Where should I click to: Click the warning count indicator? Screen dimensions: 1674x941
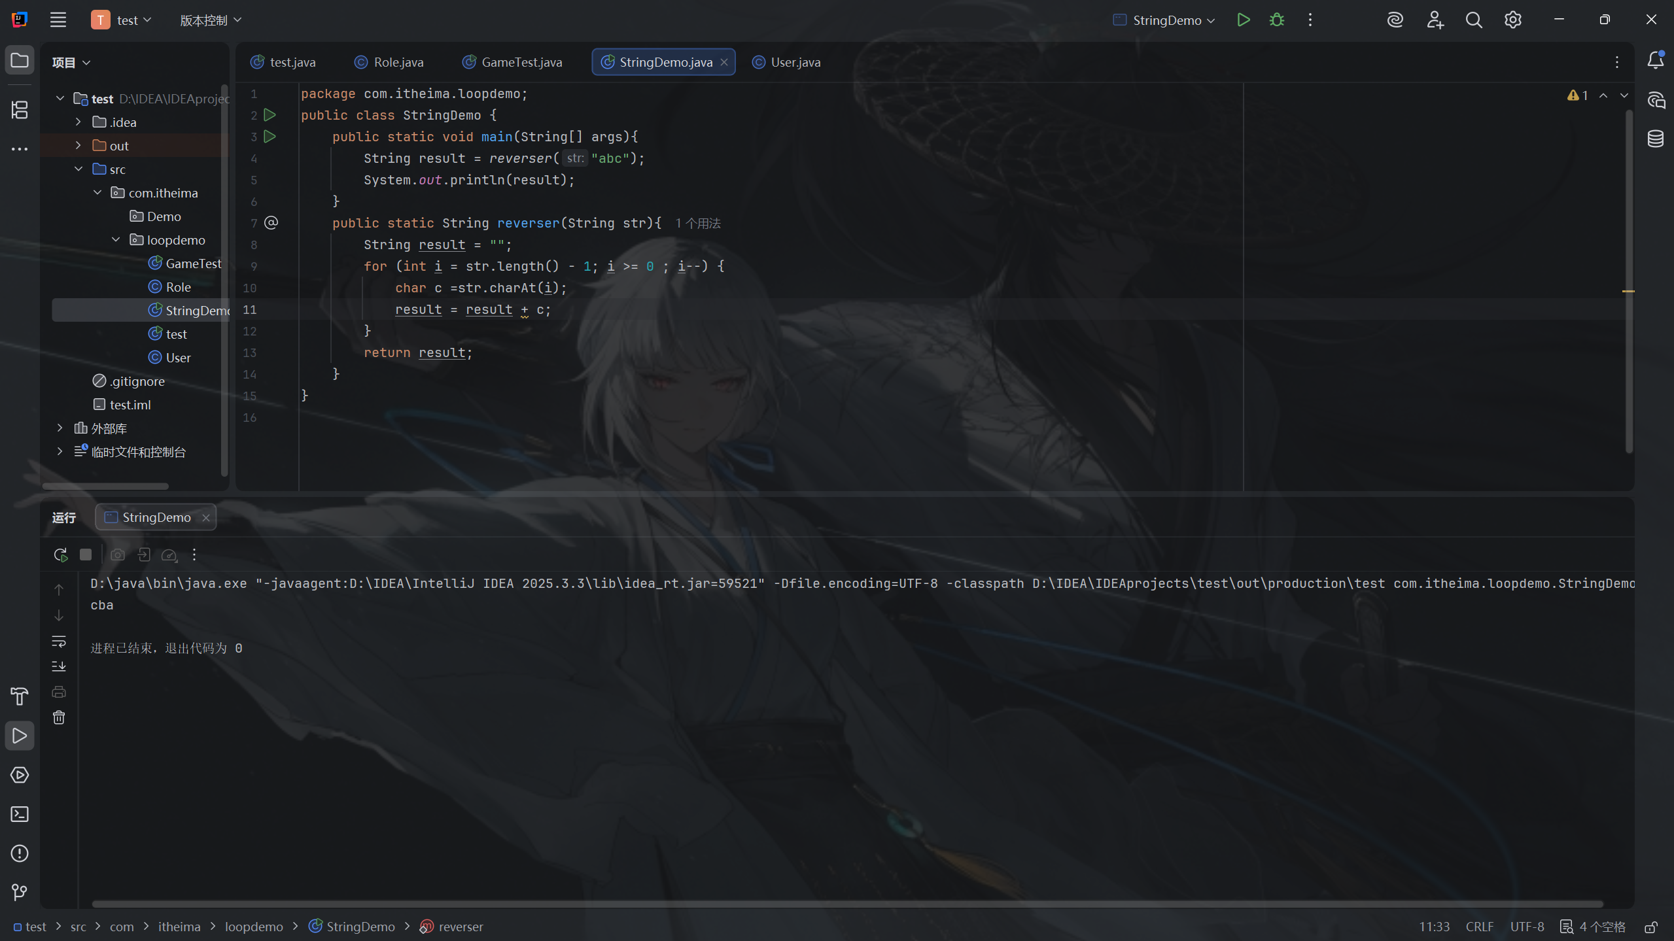[x=1577, y=95]
